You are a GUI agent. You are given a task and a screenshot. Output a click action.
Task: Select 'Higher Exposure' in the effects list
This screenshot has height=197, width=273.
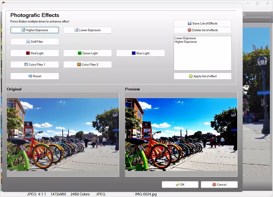[x=186, y=41]
